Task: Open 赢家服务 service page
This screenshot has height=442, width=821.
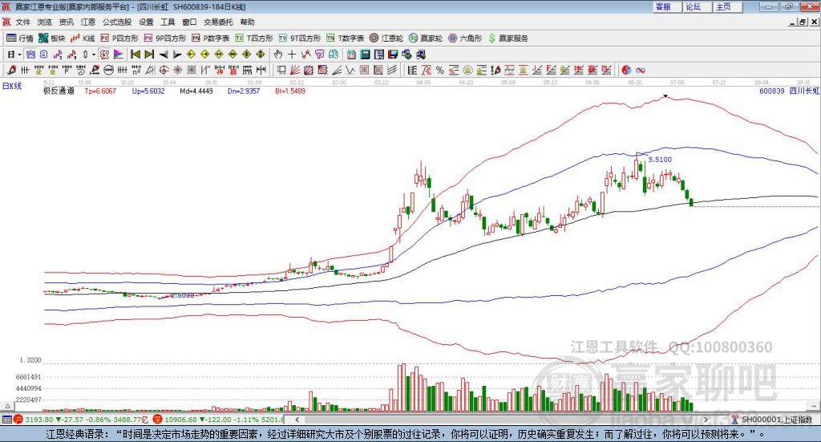Action: coord(508,39)
